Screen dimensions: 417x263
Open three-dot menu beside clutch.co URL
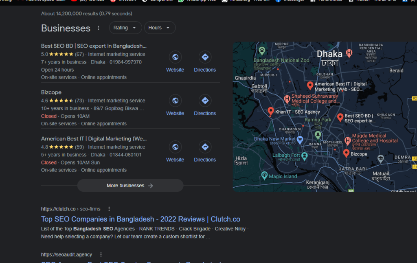(x=109, y=209)
